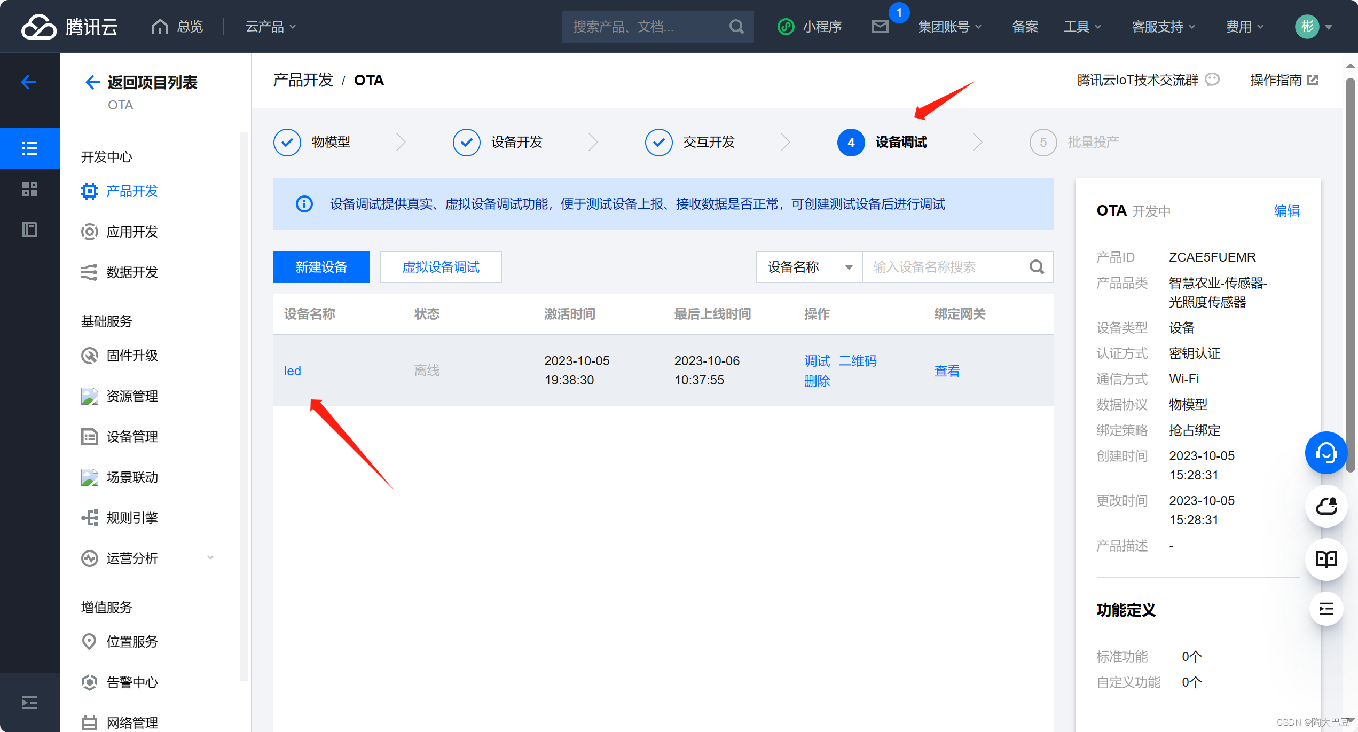Click the search magnifier in top bar

coord(736,27)
